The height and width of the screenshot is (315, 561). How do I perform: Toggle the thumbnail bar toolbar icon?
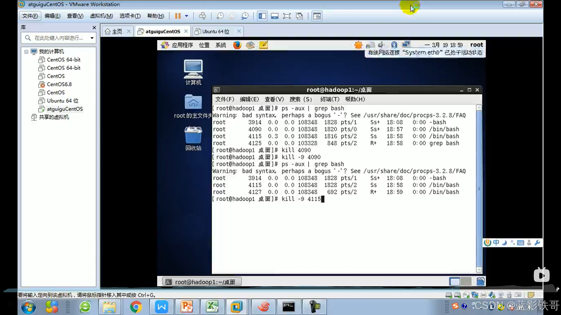275,16
